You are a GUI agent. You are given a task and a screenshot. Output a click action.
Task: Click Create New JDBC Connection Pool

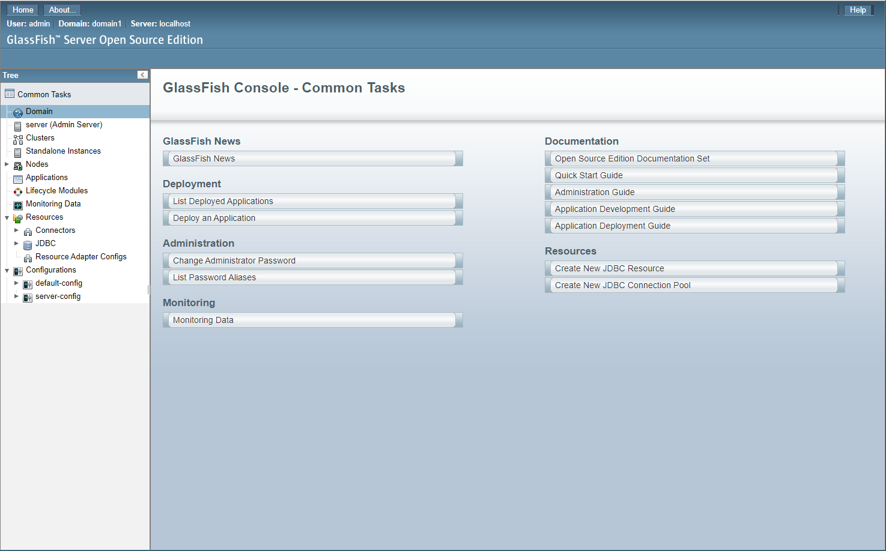694,285
